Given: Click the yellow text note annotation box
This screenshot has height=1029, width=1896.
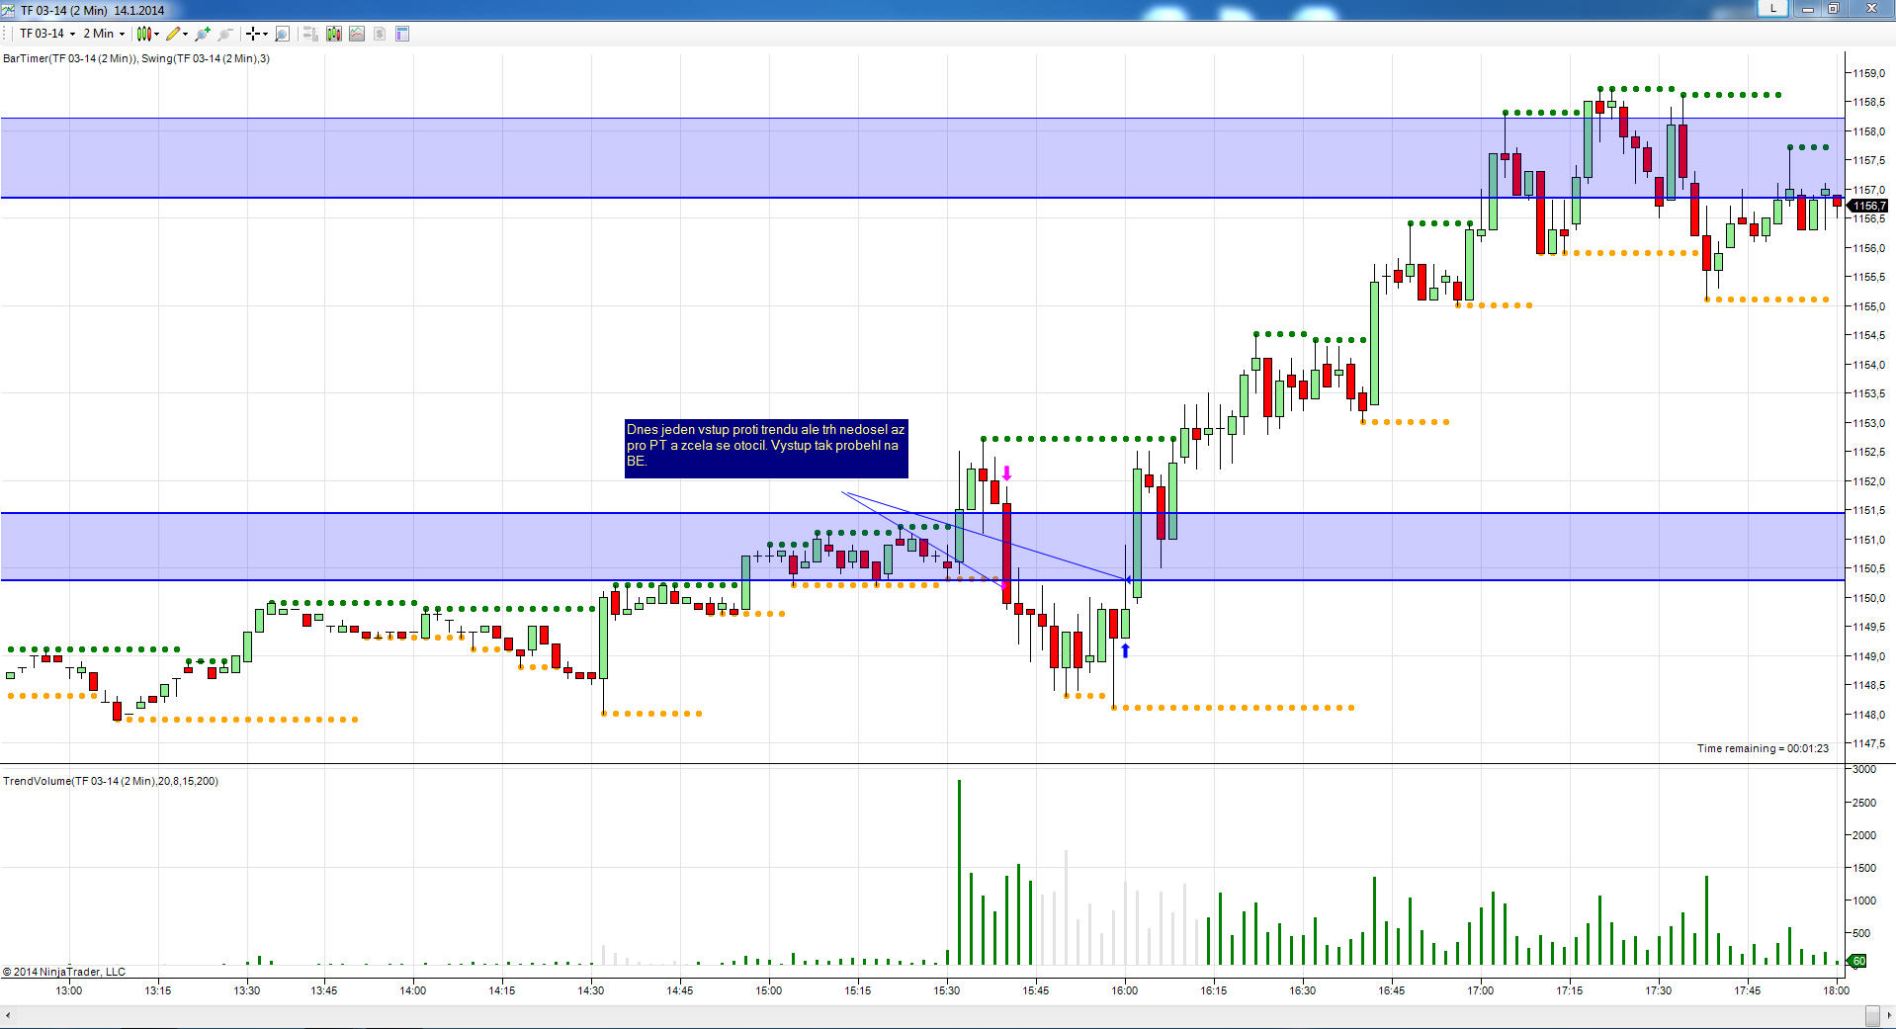Looking at the screenshot, I should tap(766, 449).
